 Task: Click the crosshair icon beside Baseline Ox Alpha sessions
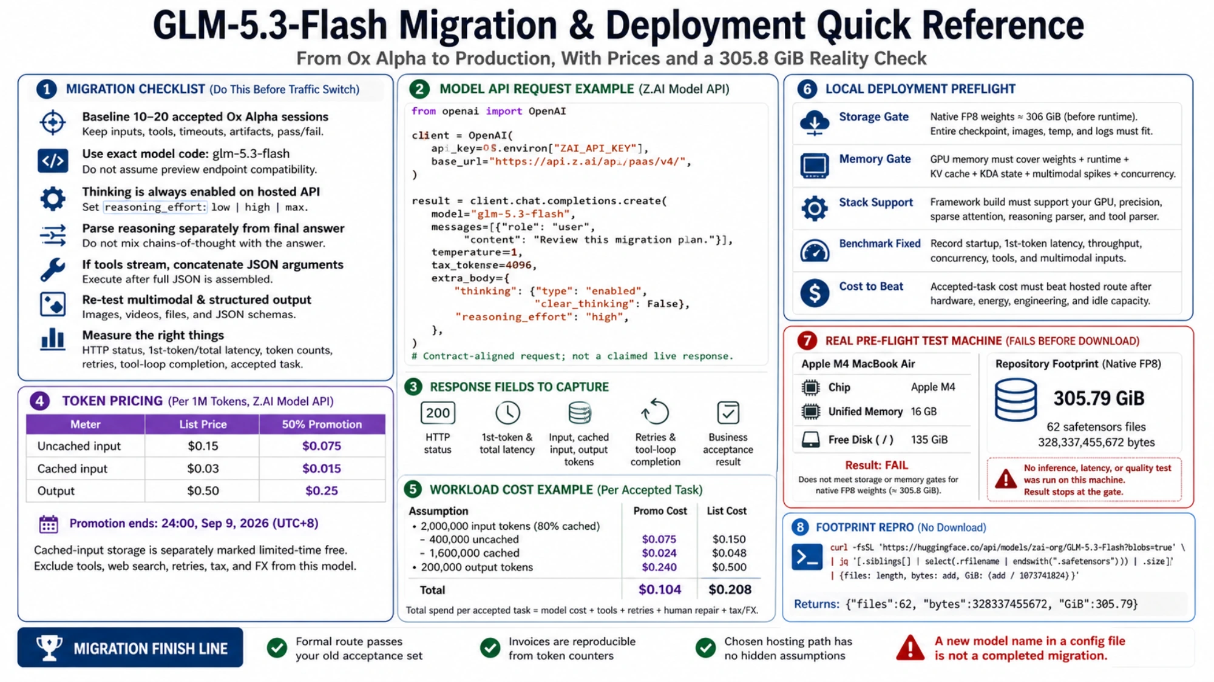(x=53, y=122)
